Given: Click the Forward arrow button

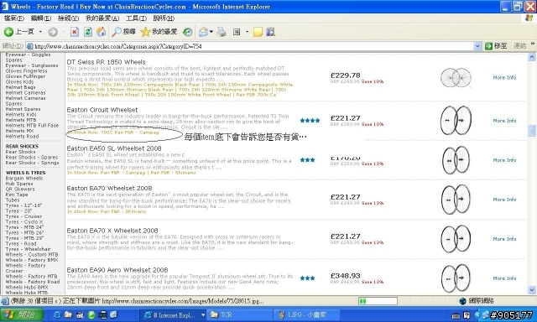Looking at the screenshot, I should [52, 32].
